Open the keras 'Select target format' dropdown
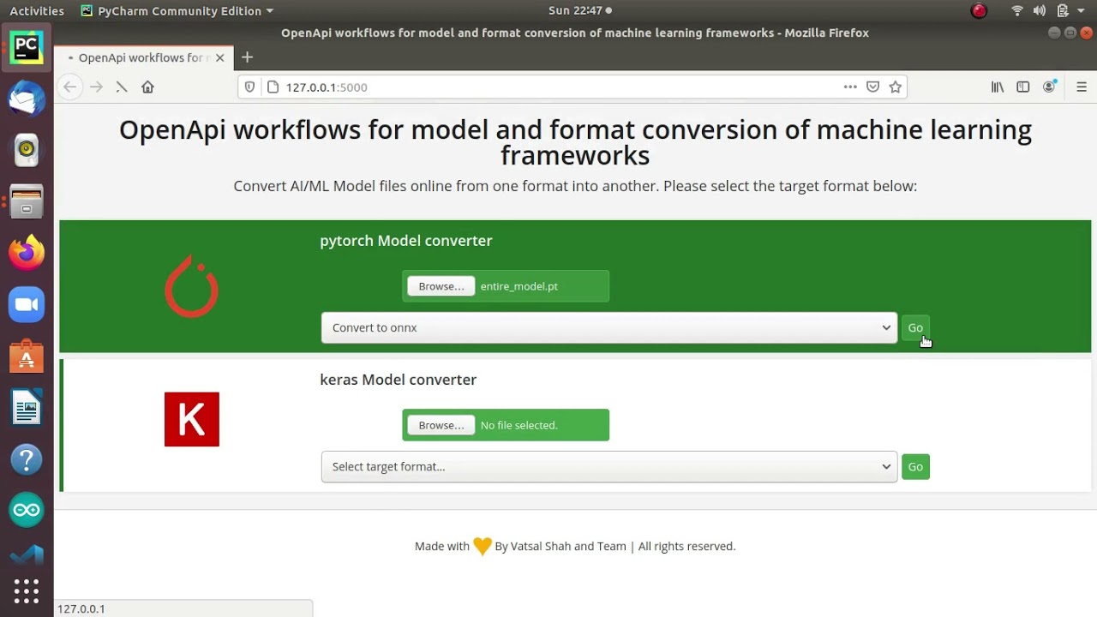Screen dimensions: 1097x617 click(x=609, y=466)
